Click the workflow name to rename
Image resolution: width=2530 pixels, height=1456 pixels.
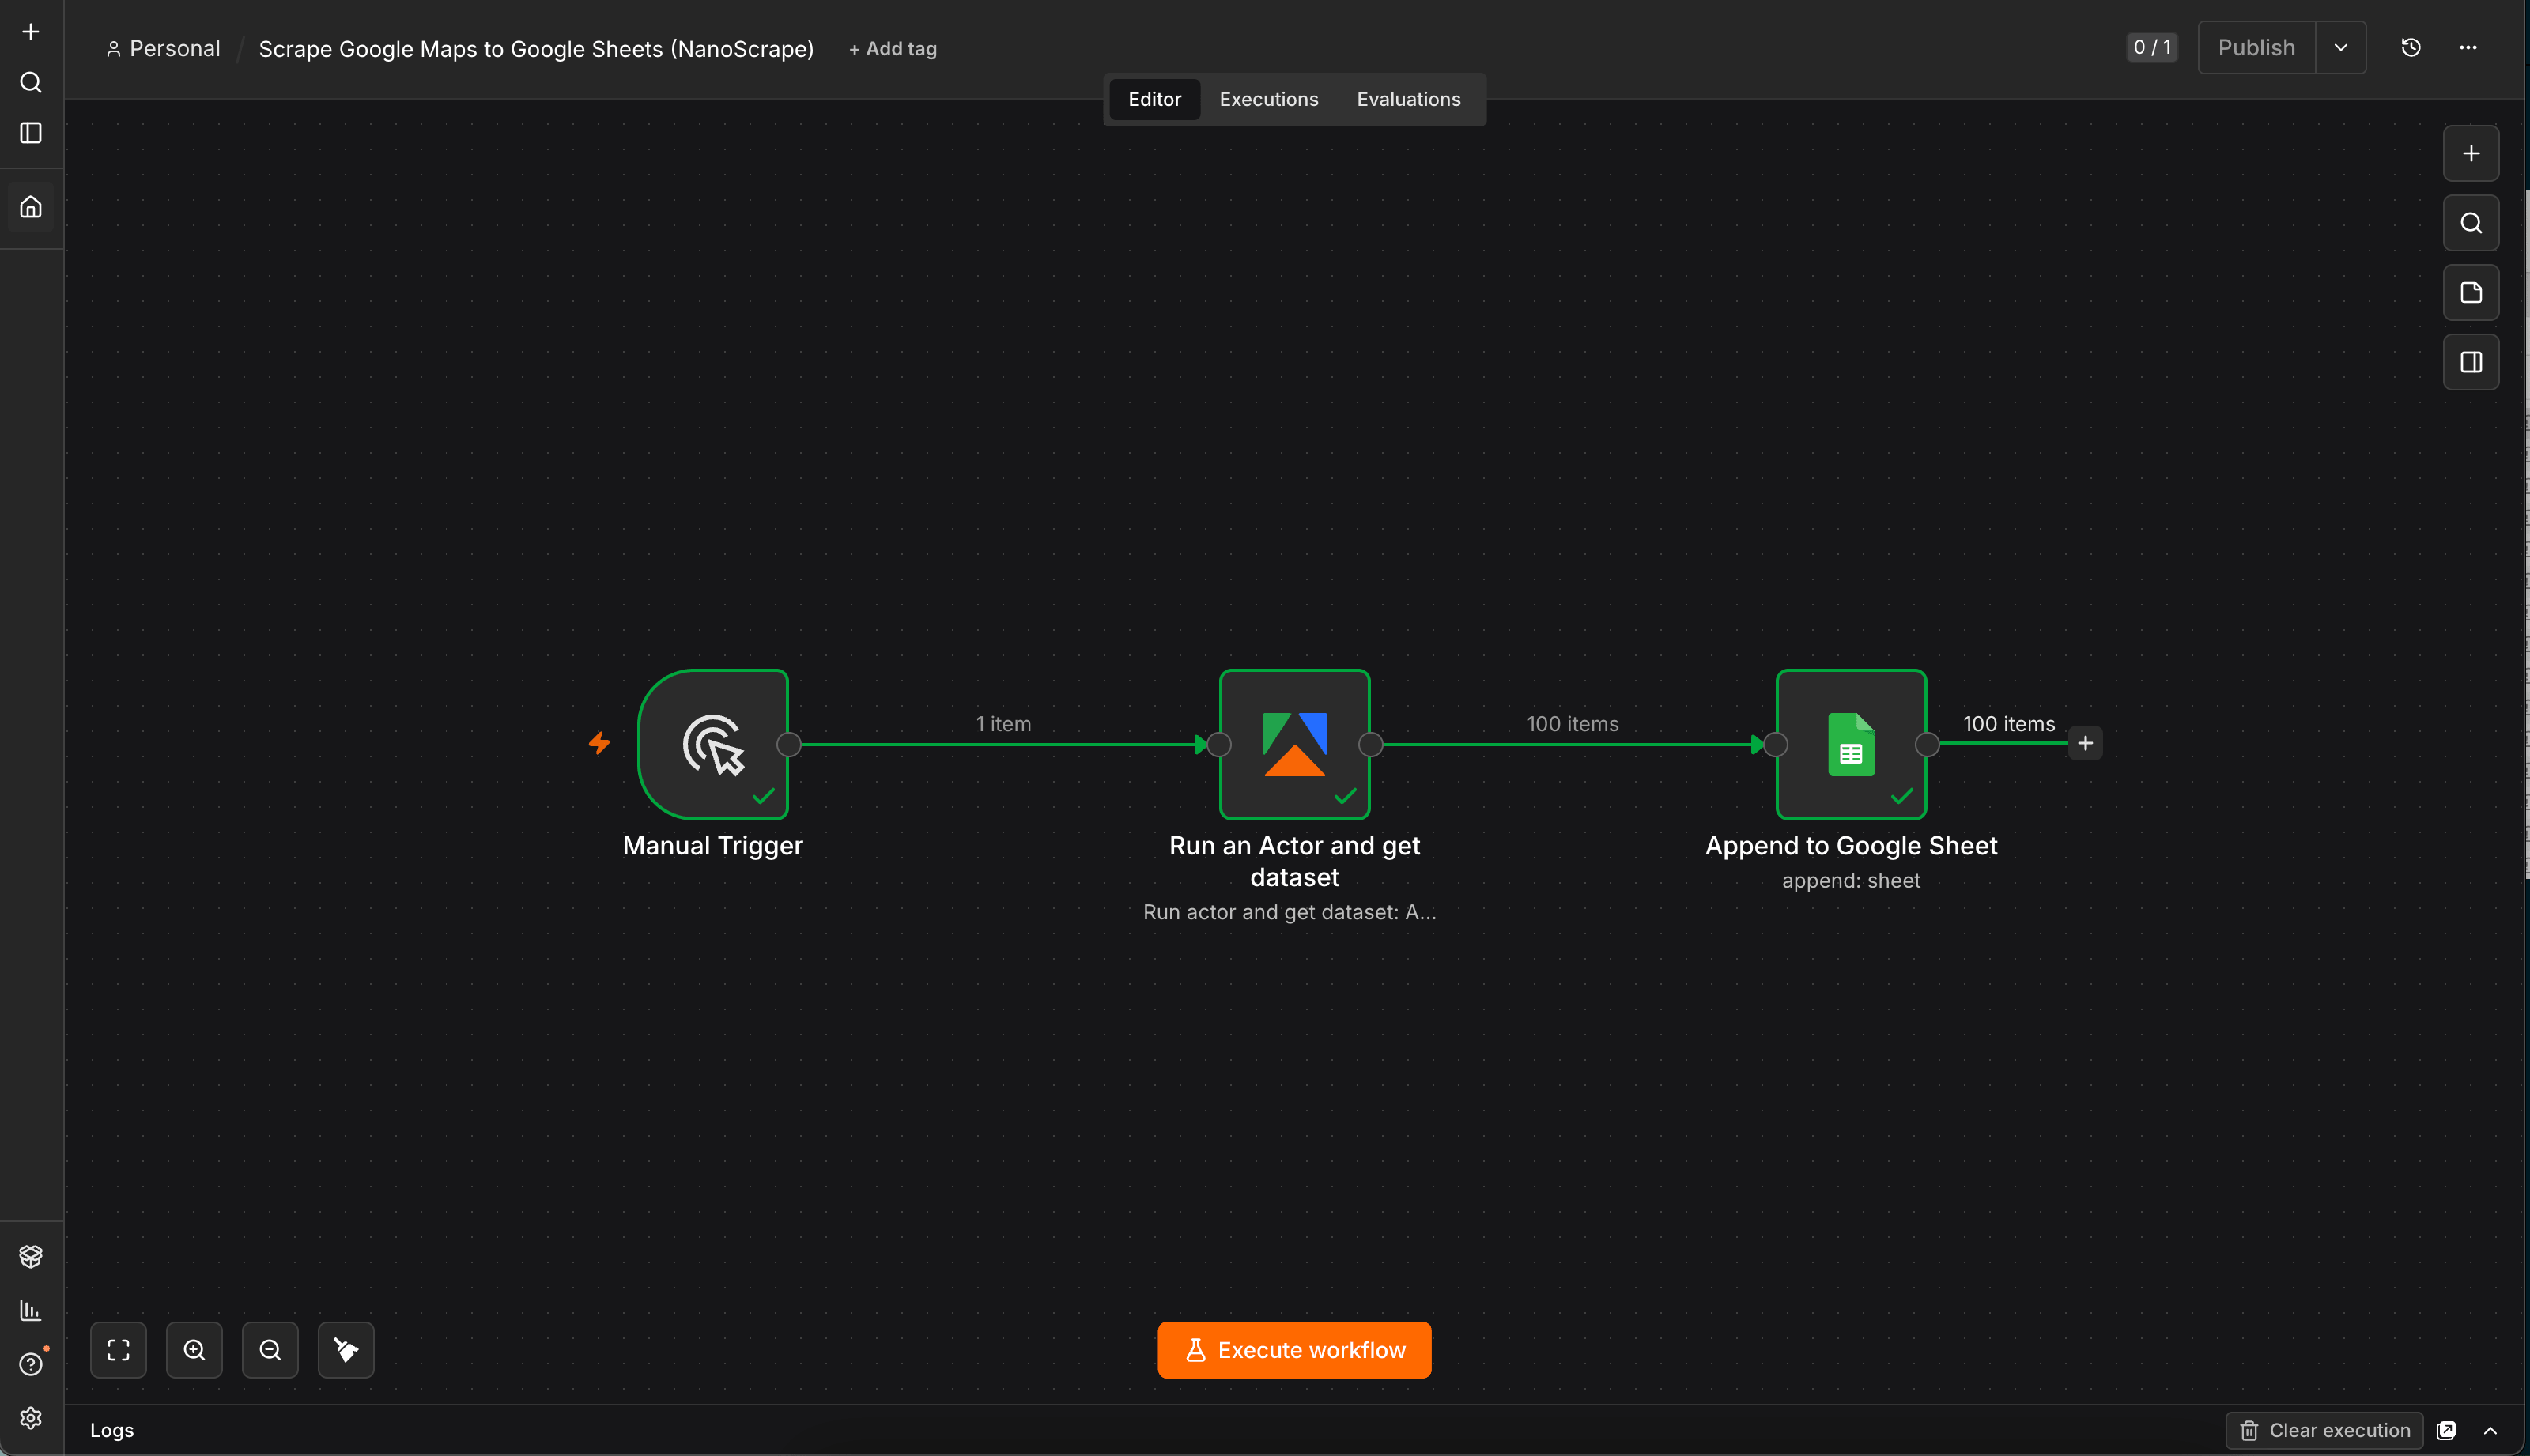coord(536,49)
